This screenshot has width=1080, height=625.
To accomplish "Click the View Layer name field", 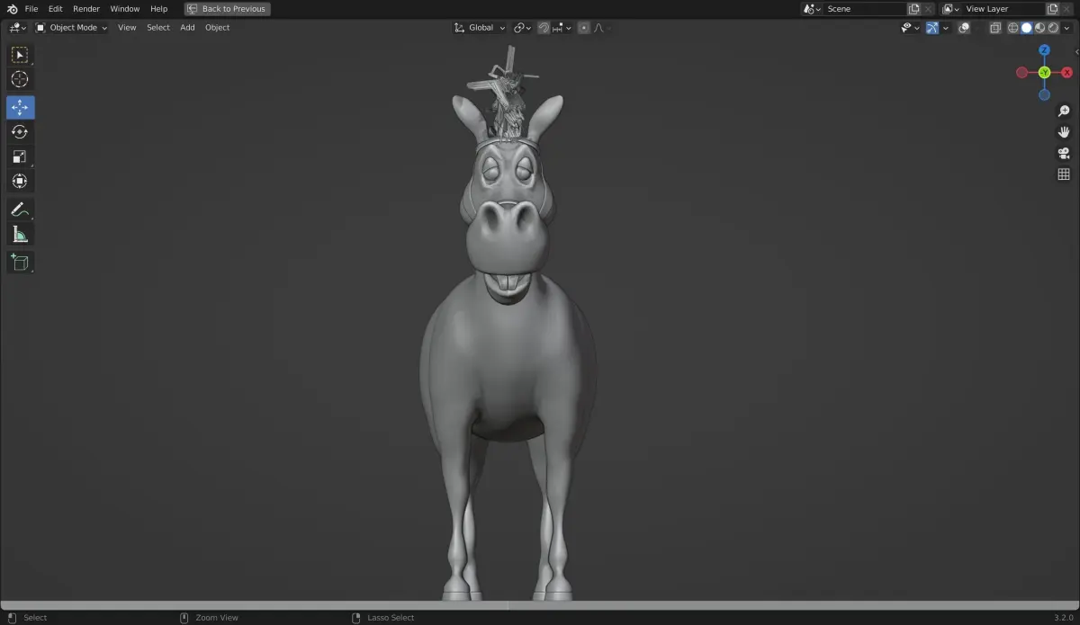I will [x=1003, y=9].
